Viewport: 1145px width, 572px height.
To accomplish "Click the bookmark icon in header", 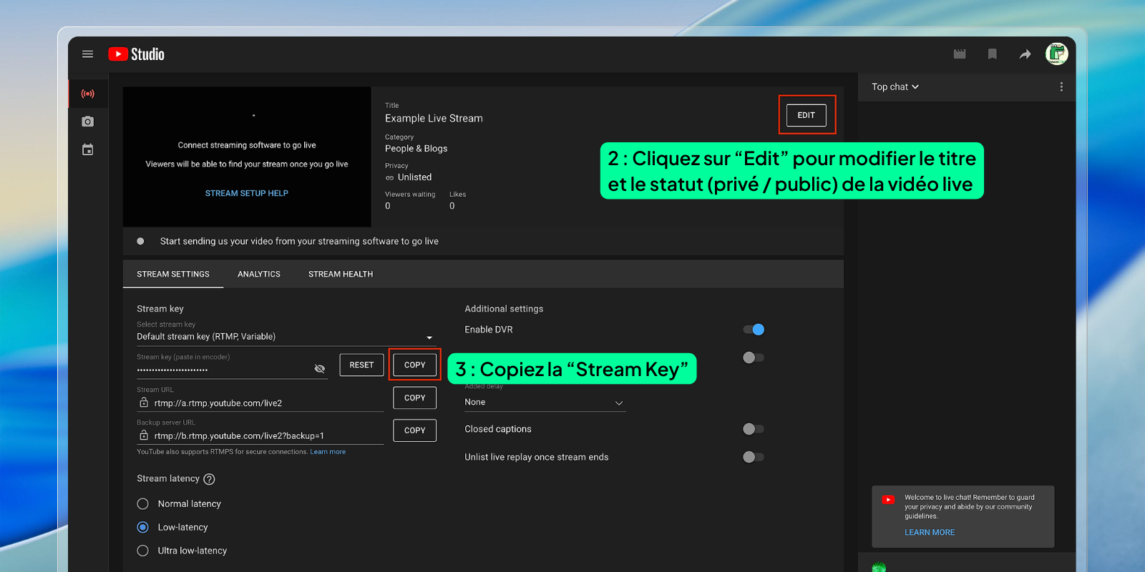I will tap(992, 54).
